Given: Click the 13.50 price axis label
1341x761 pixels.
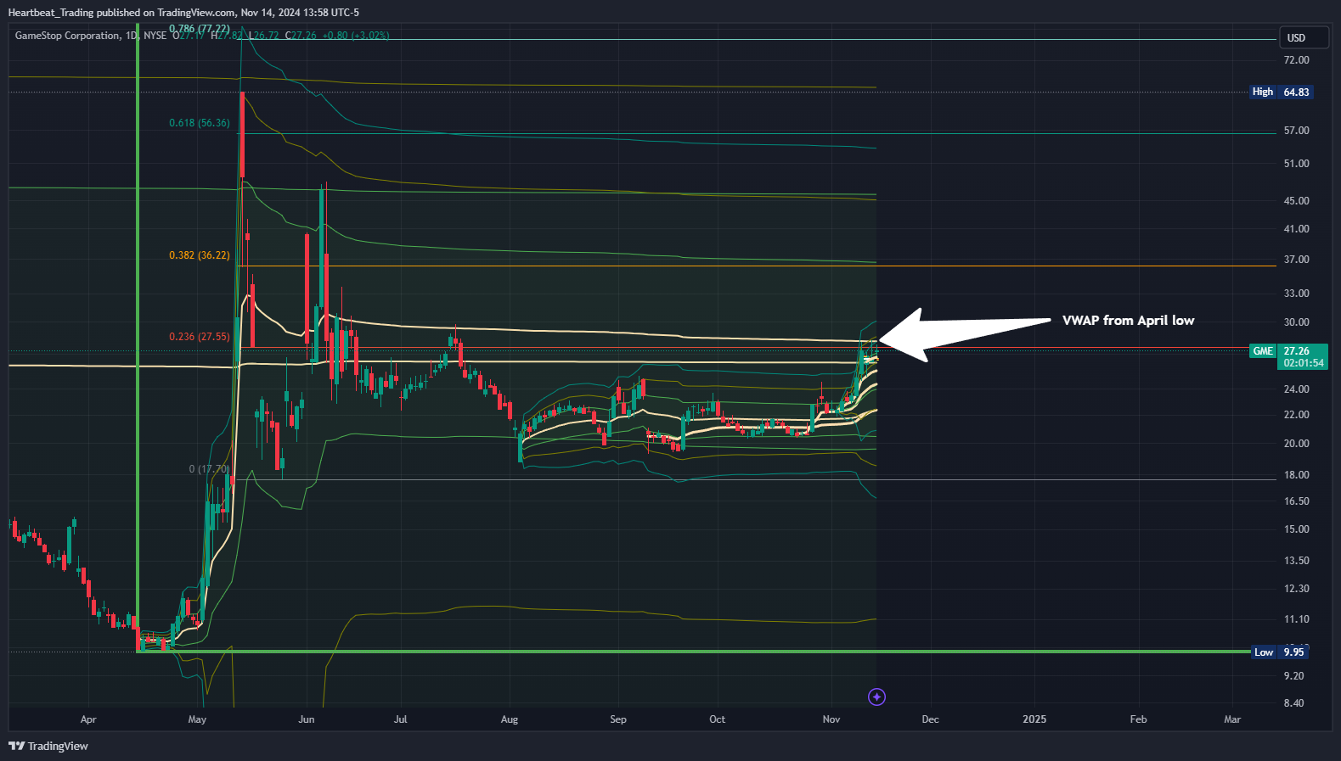Looking at the screenshot, I should click(1297, 561).
